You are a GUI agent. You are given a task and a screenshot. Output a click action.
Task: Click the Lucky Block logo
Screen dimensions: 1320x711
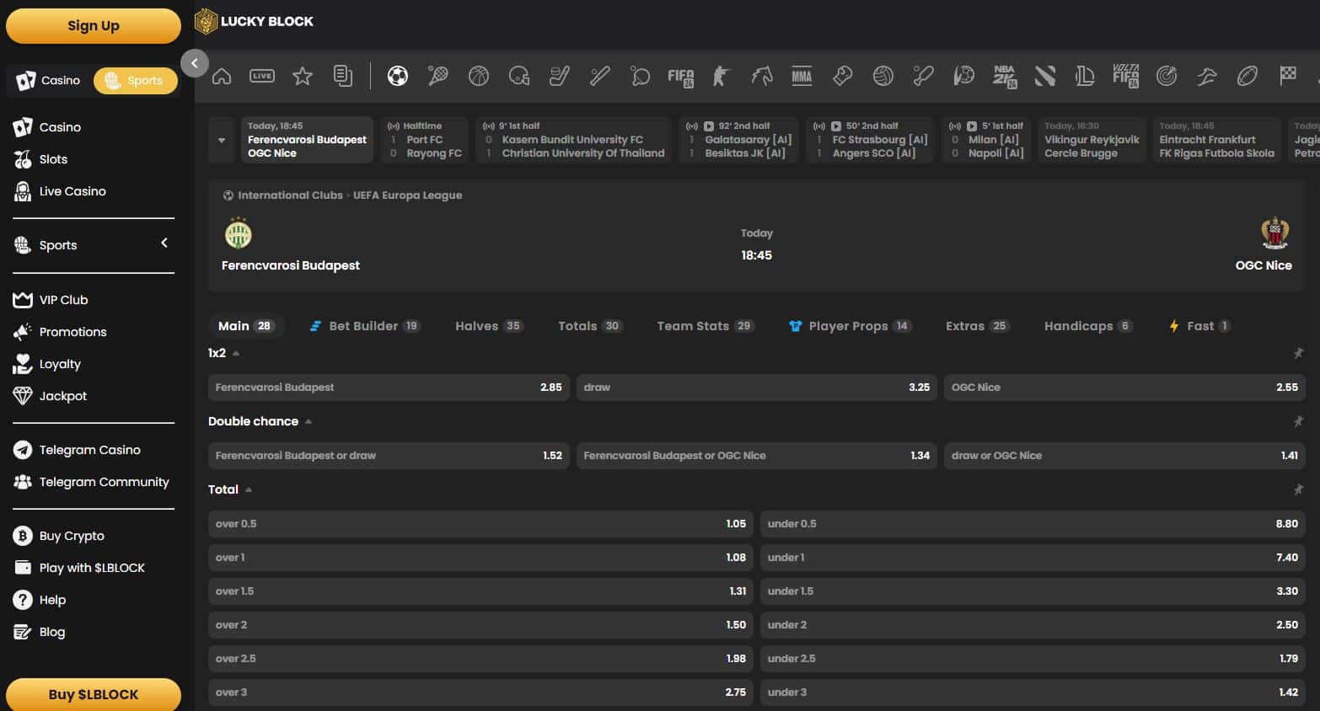tap(254, 21)
